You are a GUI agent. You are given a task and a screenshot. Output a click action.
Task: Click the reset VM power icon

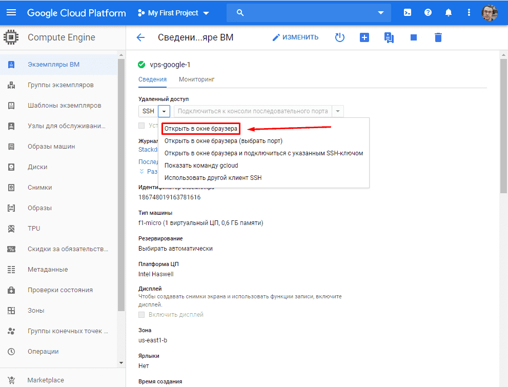pyautogui.click(x=340, y=37)
